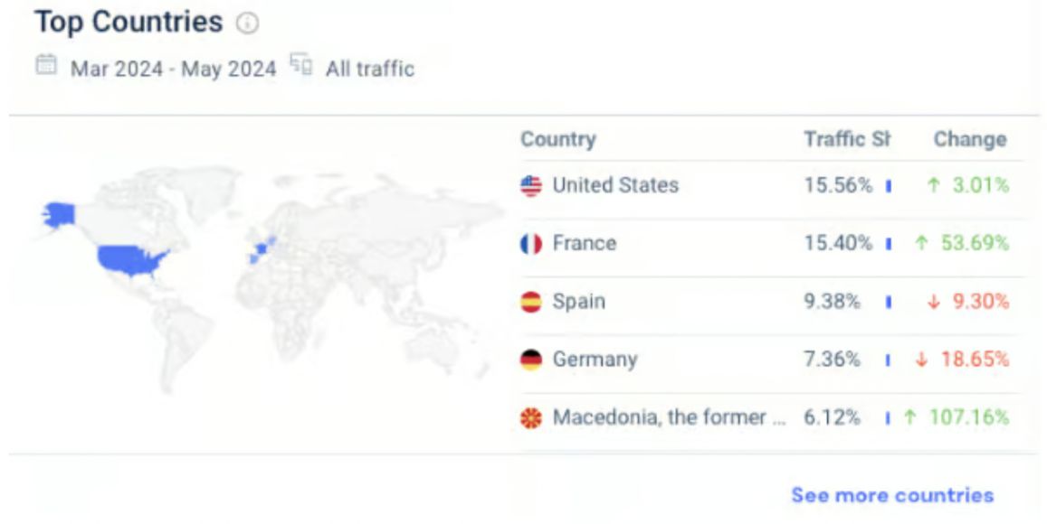Click Macedonia's green up arrow indicator
This screenshot has height=524, width=1047.
tap(910, 417)
